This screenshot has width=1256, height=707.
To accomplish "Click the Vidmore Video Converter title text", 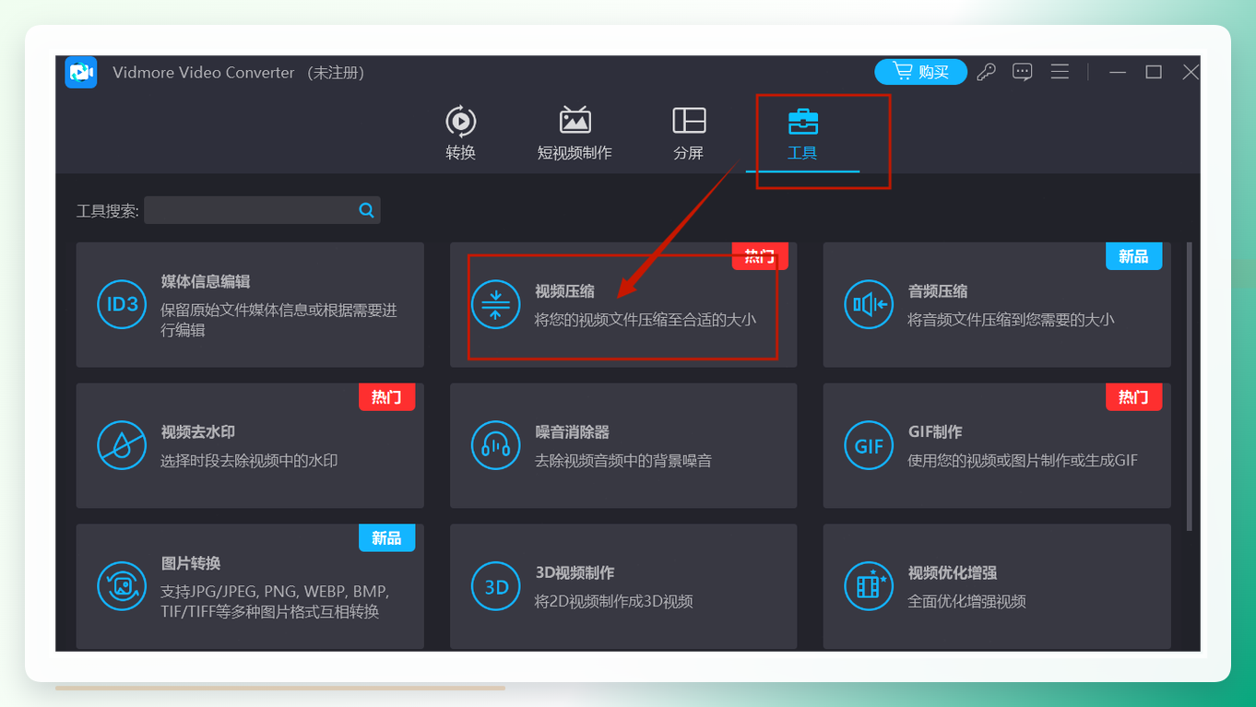I will [x=204, y=72].
